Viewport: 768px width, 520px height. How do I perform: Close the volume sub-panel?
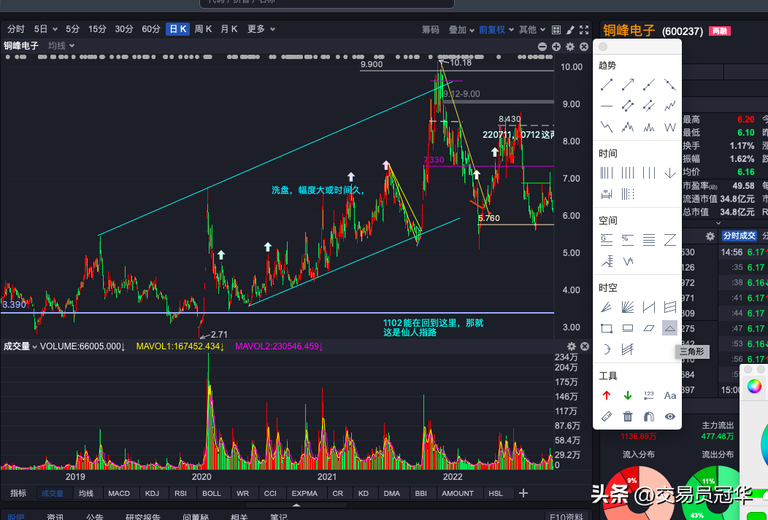(584, 346)
